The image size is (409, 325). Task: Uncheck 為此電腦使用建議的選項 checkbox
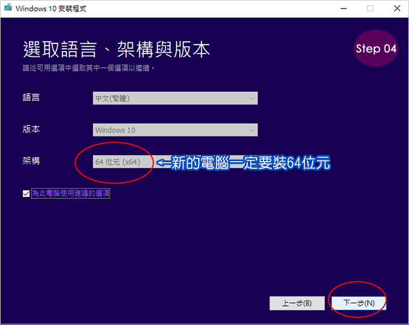point(26,193)
